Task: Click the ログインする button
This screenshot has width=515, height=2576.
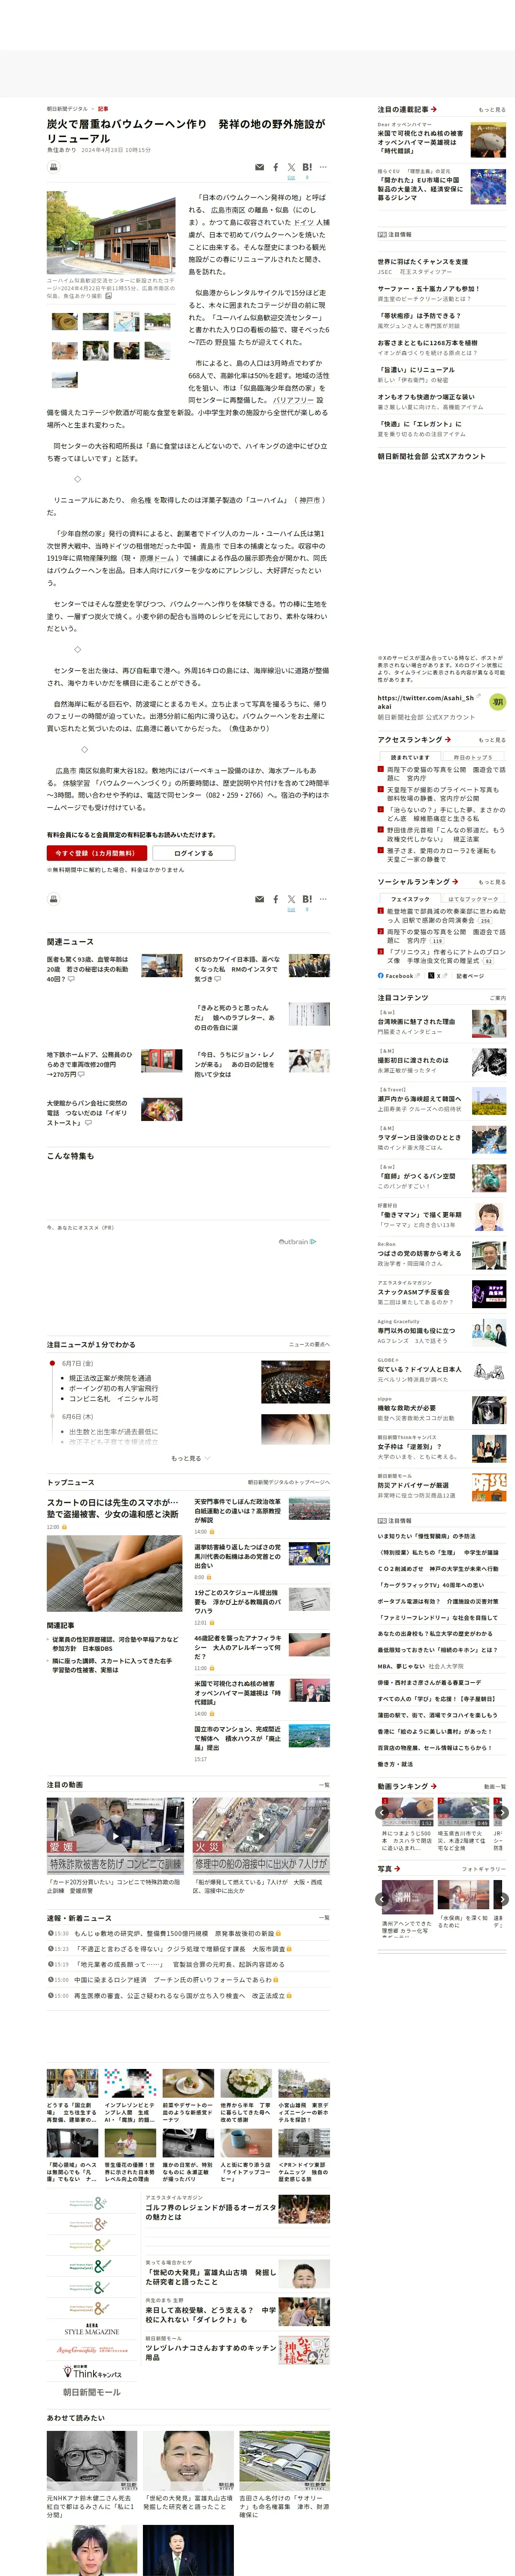Action: (x=194, y=853)
